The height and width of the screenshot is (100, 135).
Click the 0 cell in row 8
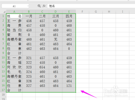(x=69, y=49)
